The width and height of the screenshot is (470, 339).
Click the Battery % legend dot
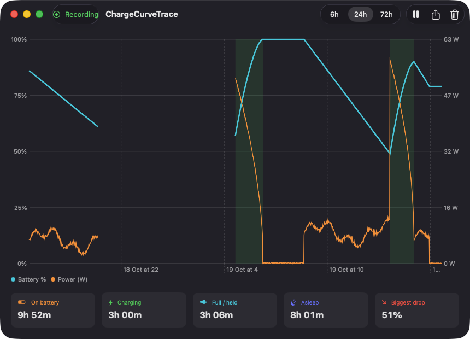[x=13, y=279]
